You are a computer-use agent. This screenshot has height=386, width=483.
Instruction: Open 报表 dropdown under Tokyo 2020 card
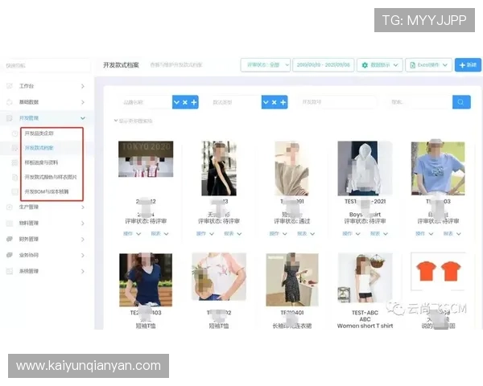(x=159, y=234)
